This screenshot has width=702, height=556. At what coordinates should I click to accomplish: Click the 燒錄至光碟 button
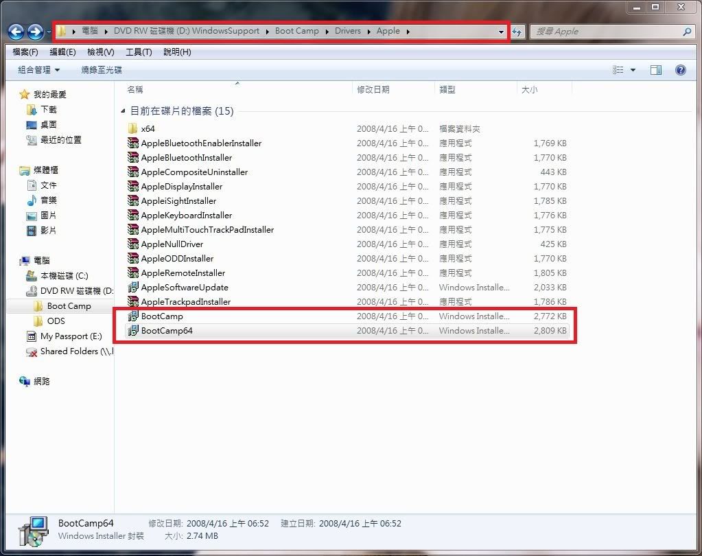tap(102, 70)
